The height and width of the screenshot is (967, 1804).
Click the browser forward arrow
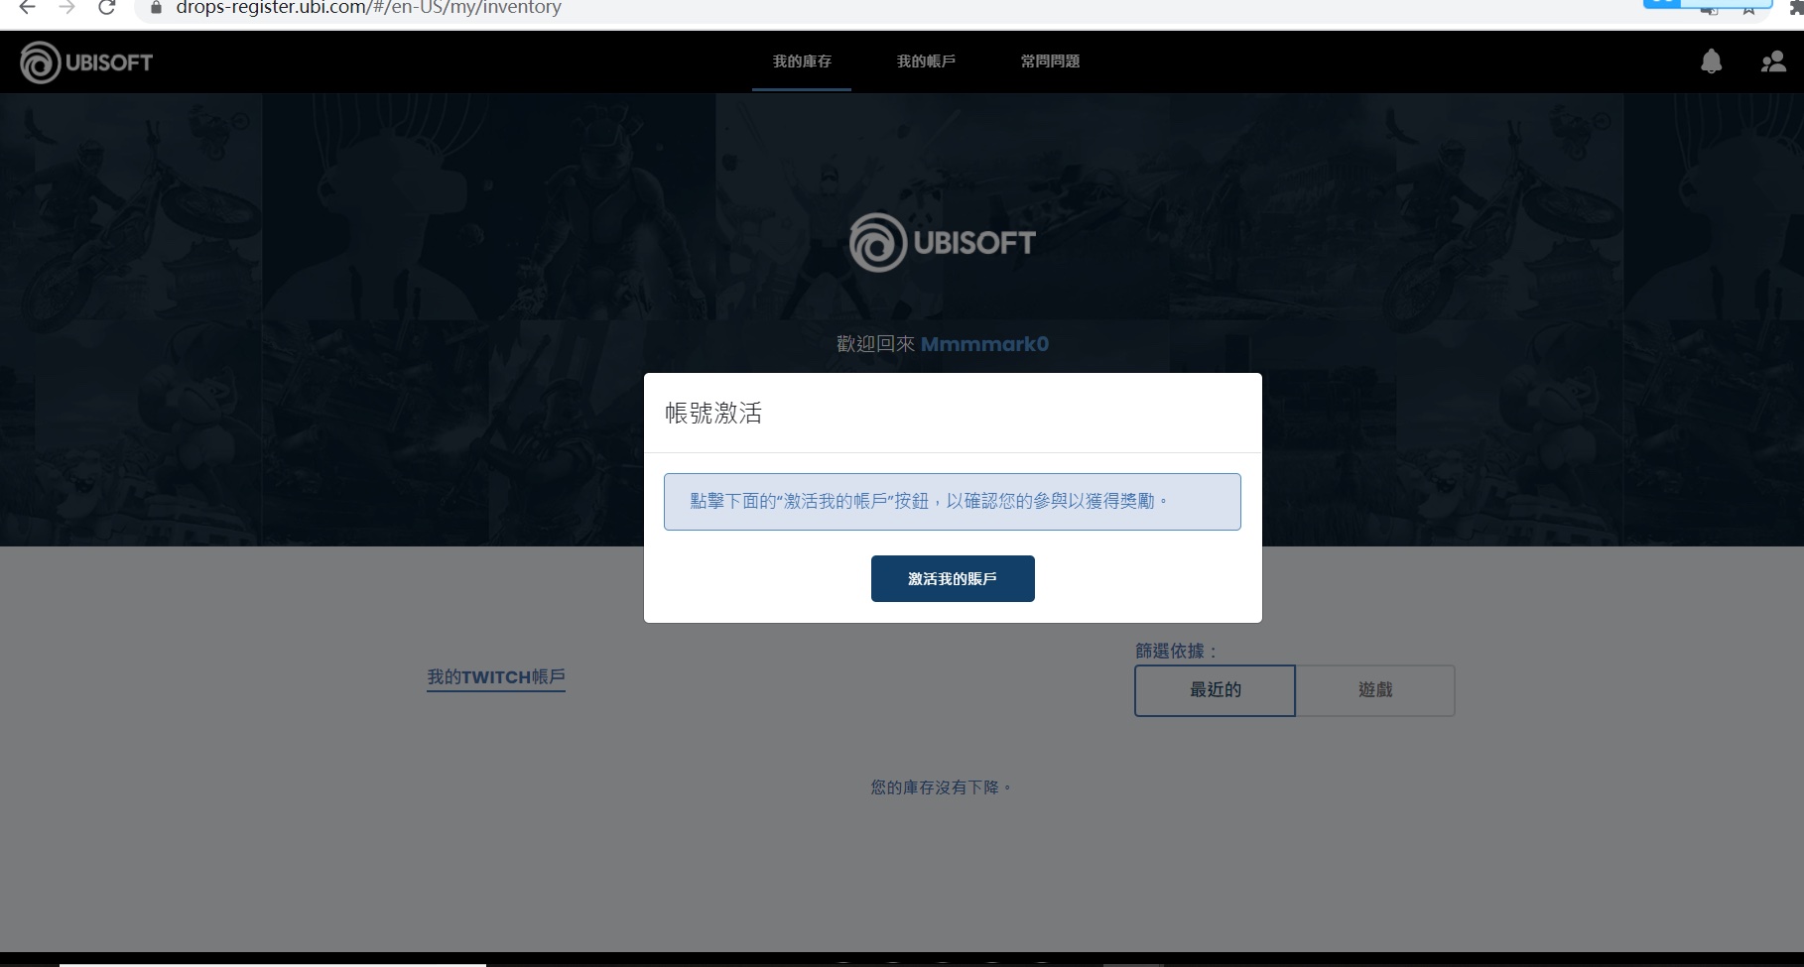[66, 8]
